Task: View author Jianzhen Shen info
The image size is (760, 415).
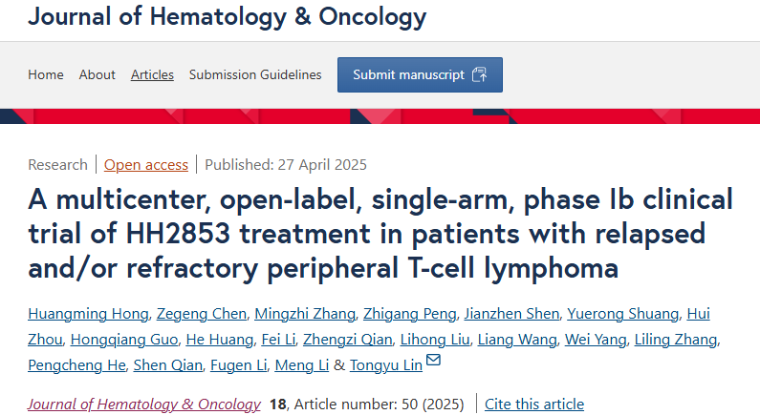Action: 511,314
